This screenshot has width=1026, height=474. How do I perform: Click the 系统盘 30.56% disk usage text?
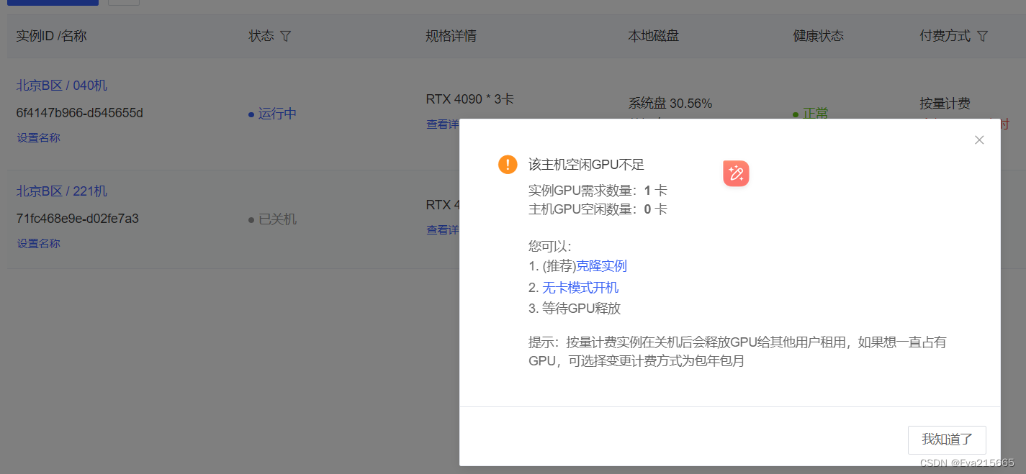click(670, 104)
